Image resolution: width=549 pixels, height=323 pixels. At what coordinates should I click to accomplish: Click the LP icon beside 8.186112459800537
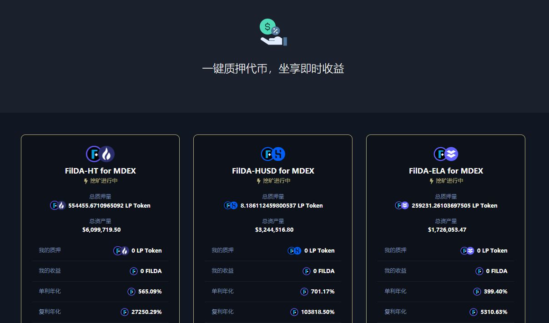click(x=231, y=205)
